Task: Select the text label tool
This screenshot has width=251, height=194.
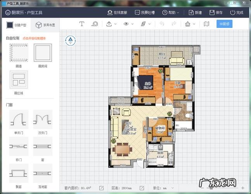Action: (82, 24)
